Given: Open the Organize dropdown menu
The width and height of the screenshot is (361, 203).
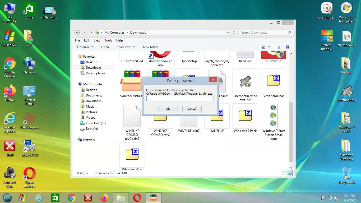Looking at the screenshot, I should [85, 47].
